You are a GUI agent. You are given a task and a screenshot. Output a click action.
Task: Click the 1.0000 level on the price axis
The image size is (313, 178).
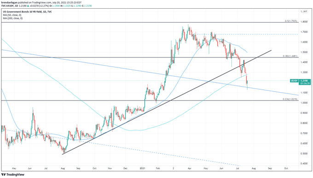point(304,103)
